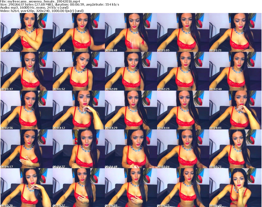Click the 'Video: h264, yuv420p' line
This screenshot has width=262, height=207.
pyautogui.click(x=42, y=11)
